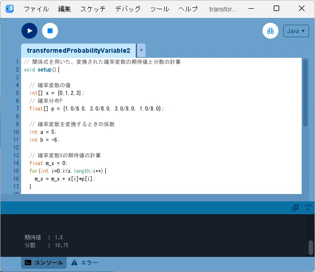Screen dimensions: 315x272
Task: Click the copy console output icon
Action: pyautogui.click(x=295, y=208)
